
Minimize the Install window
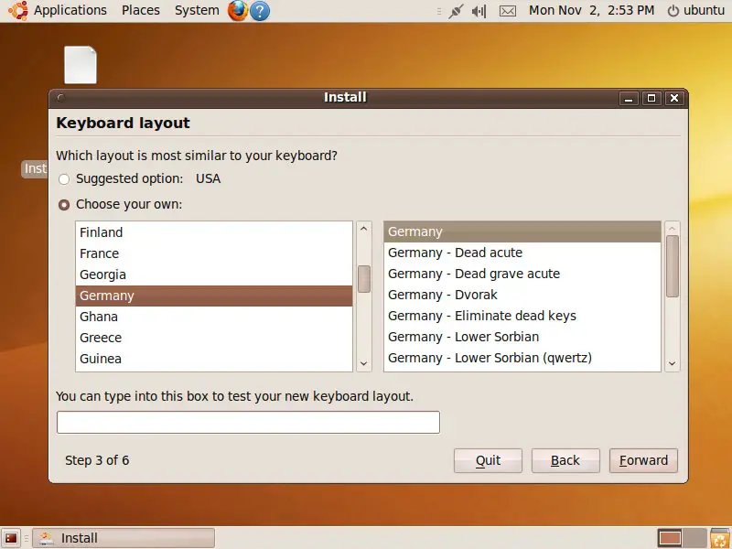point(629,98)
